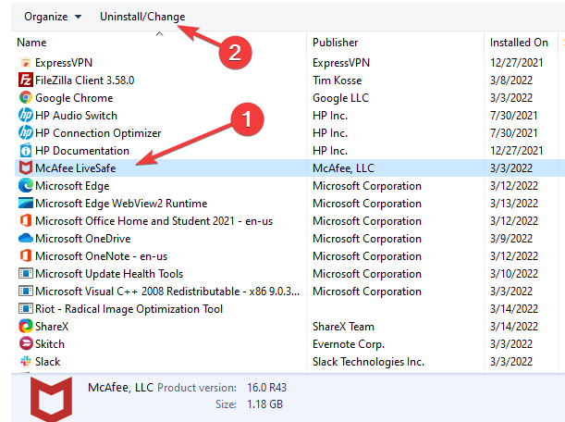Select the Microsoft OneDrive entry
This screenshot has width=565, height=422.
coord(83,239)
